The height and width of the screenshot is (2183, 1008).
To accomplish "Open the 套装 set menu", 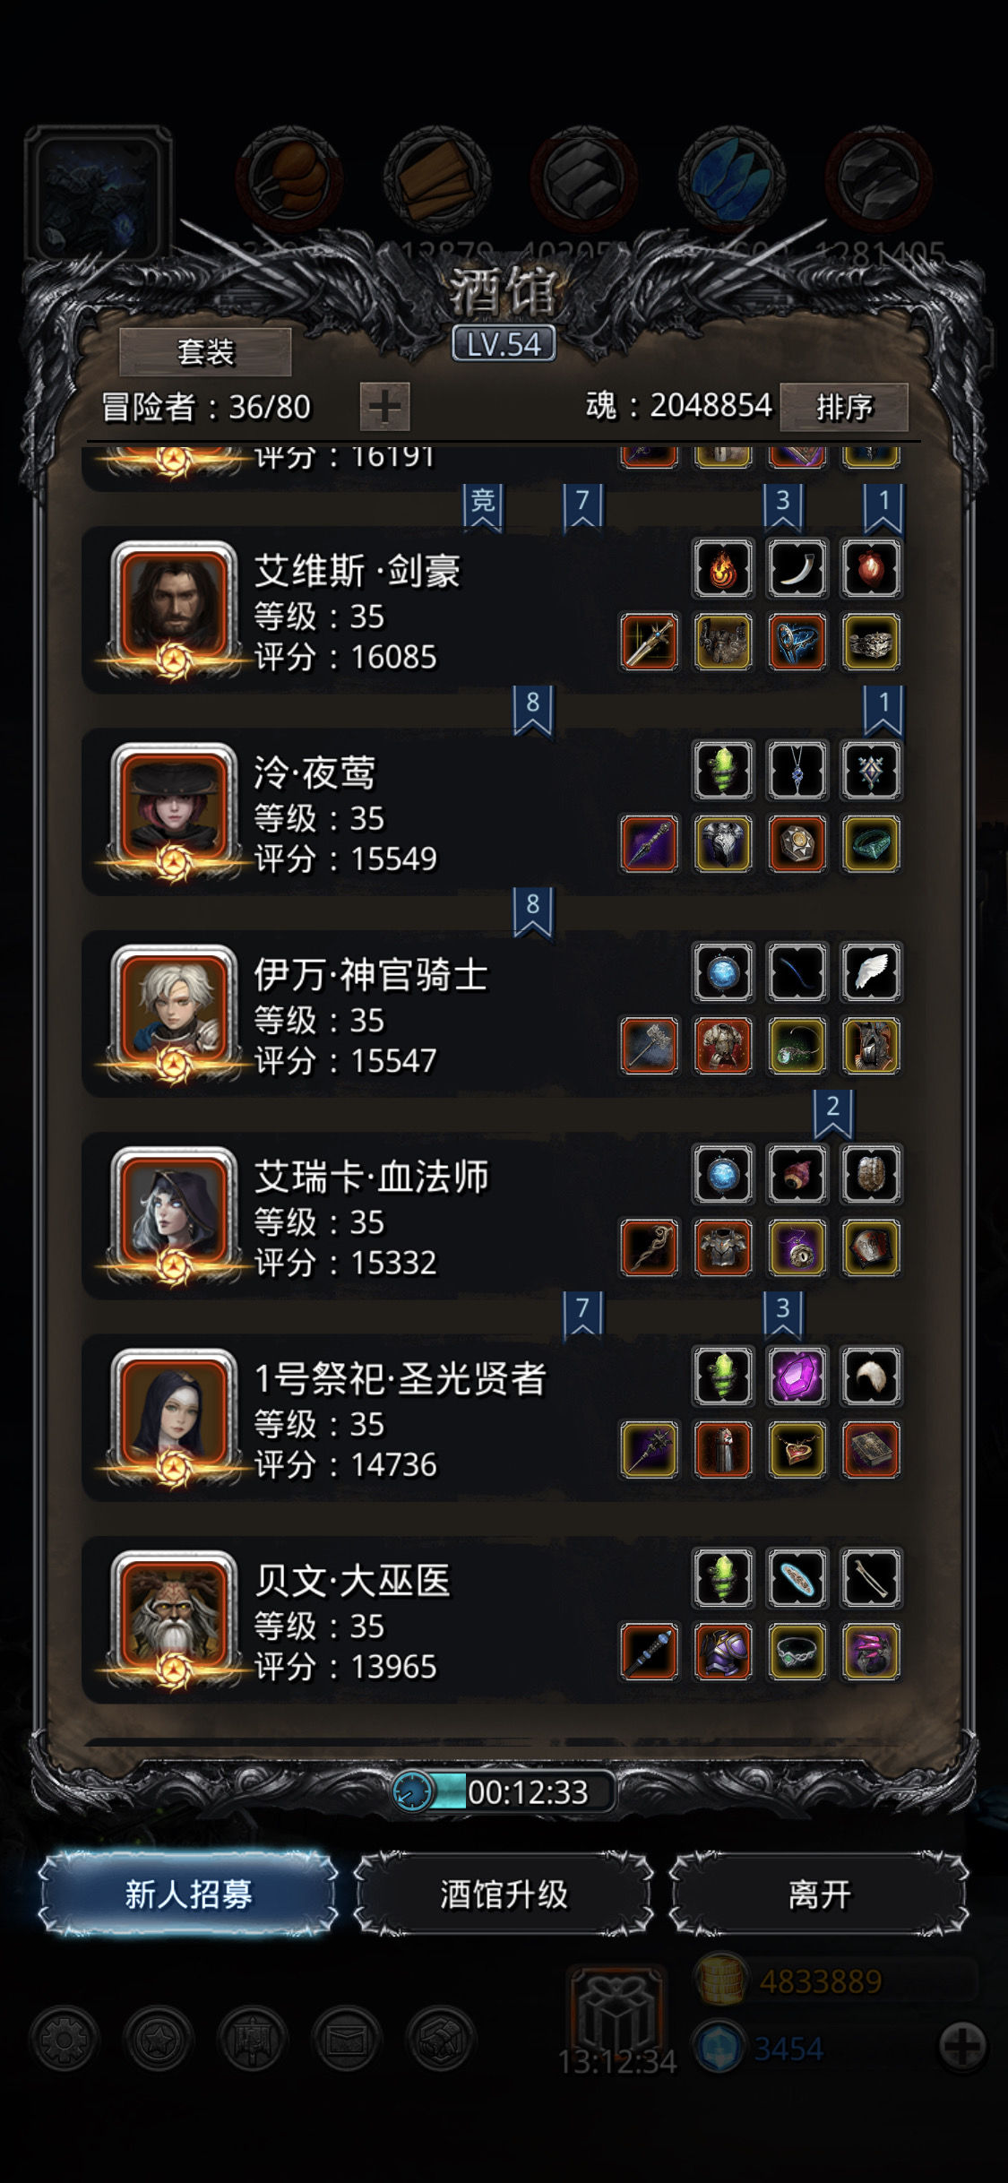I will click(205, 352).
